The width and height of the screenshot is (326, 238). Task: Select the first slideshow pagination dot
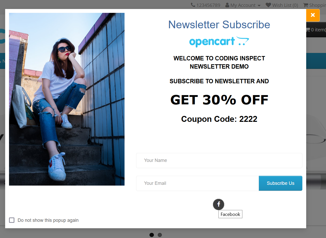(152, 235)
